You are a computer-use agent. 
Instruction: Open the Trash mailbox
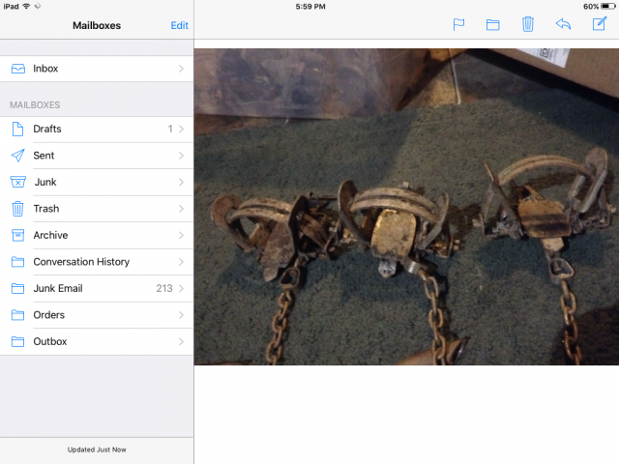point(97,209)
